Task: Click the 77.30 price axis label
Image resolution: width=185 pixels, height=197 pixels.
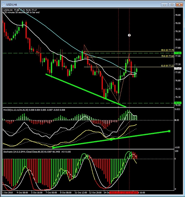Action: (178, 64)
